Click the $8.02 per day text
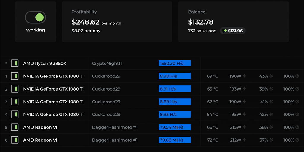 [86, 31]
